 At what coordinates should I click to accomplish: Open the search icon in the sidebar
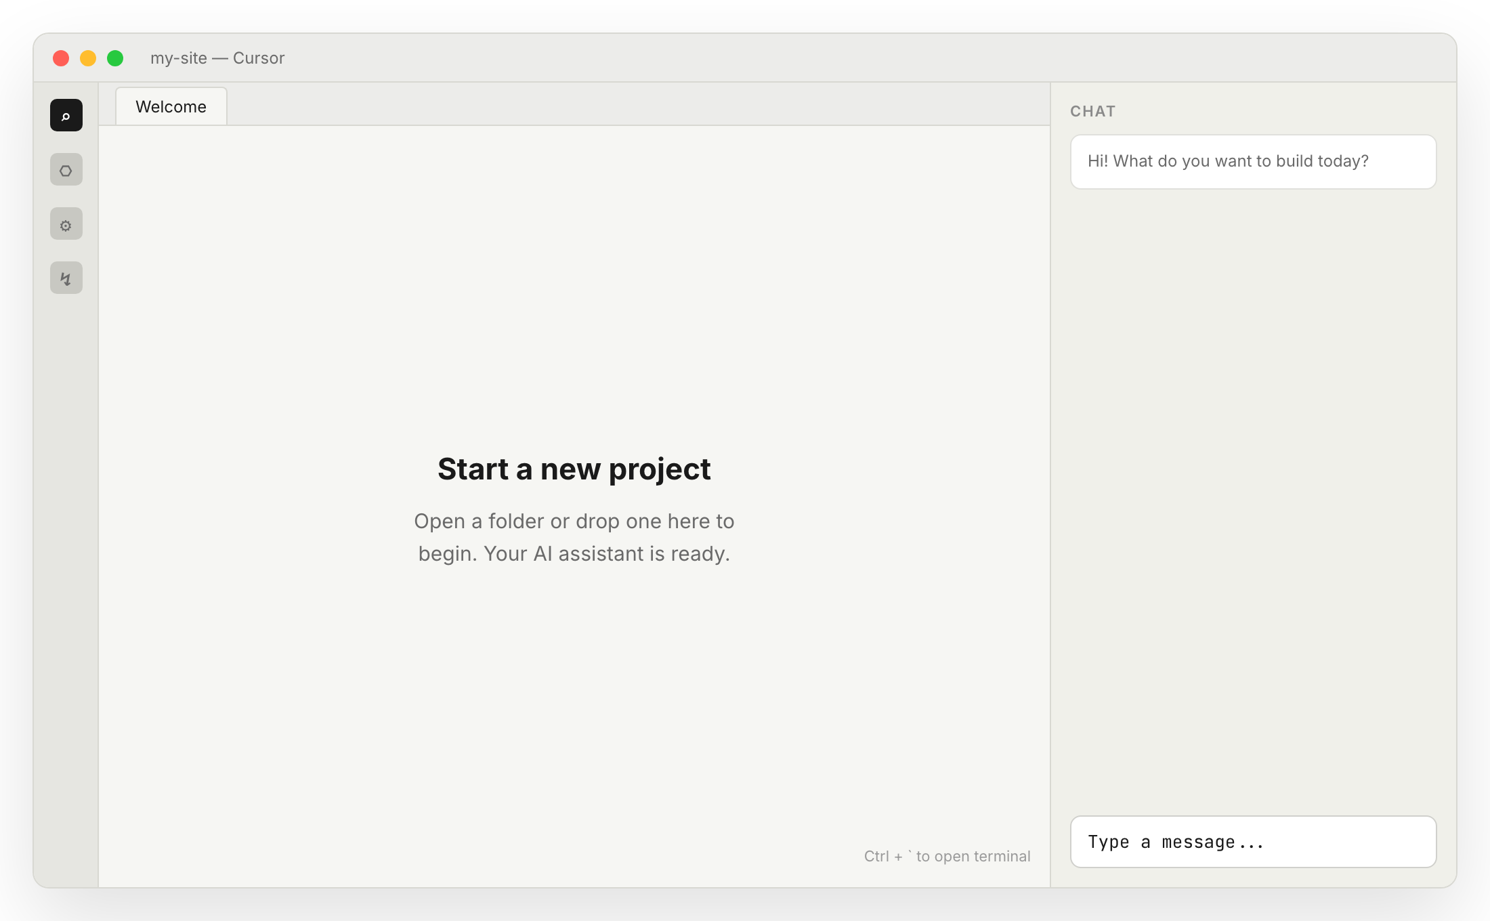(x=66, y=115)
